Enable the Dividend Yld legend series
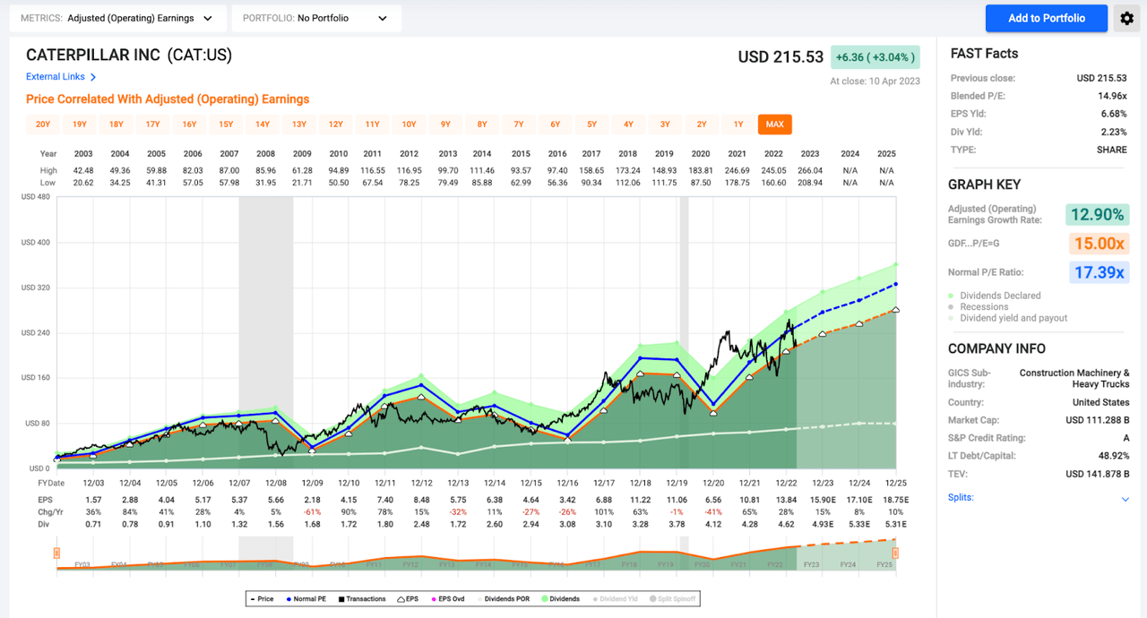The image size is (1147, 618). [x=616, y=599]
